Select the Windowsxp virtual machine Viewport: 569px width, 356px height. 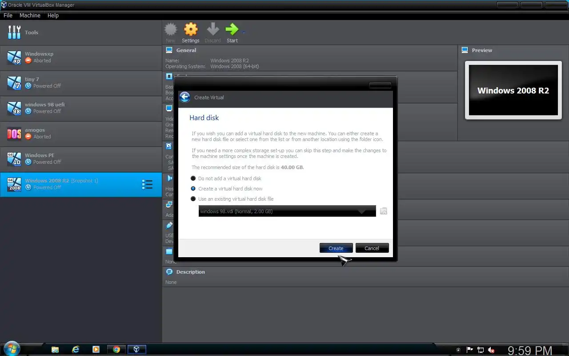tap(81, 57)
